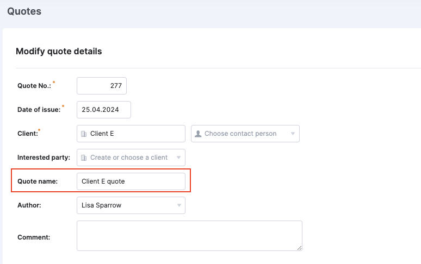Expand the Choose contact person arrow
Viewport: 421px width, 264px height.
coord(293,134)
